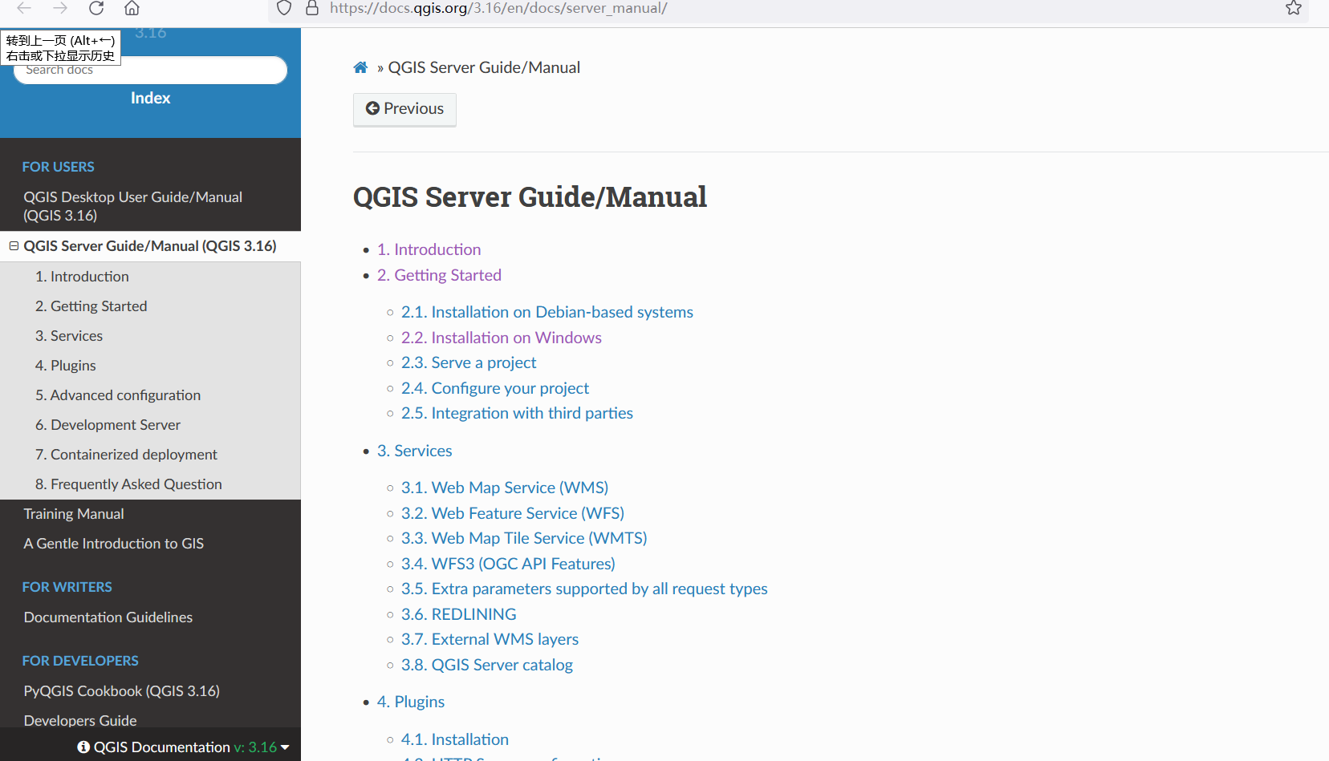This screenshot has height=761, width=1329.
Task: Select PyQGIS Cookbook in the sidebar
Action: (x=121, y=690)
